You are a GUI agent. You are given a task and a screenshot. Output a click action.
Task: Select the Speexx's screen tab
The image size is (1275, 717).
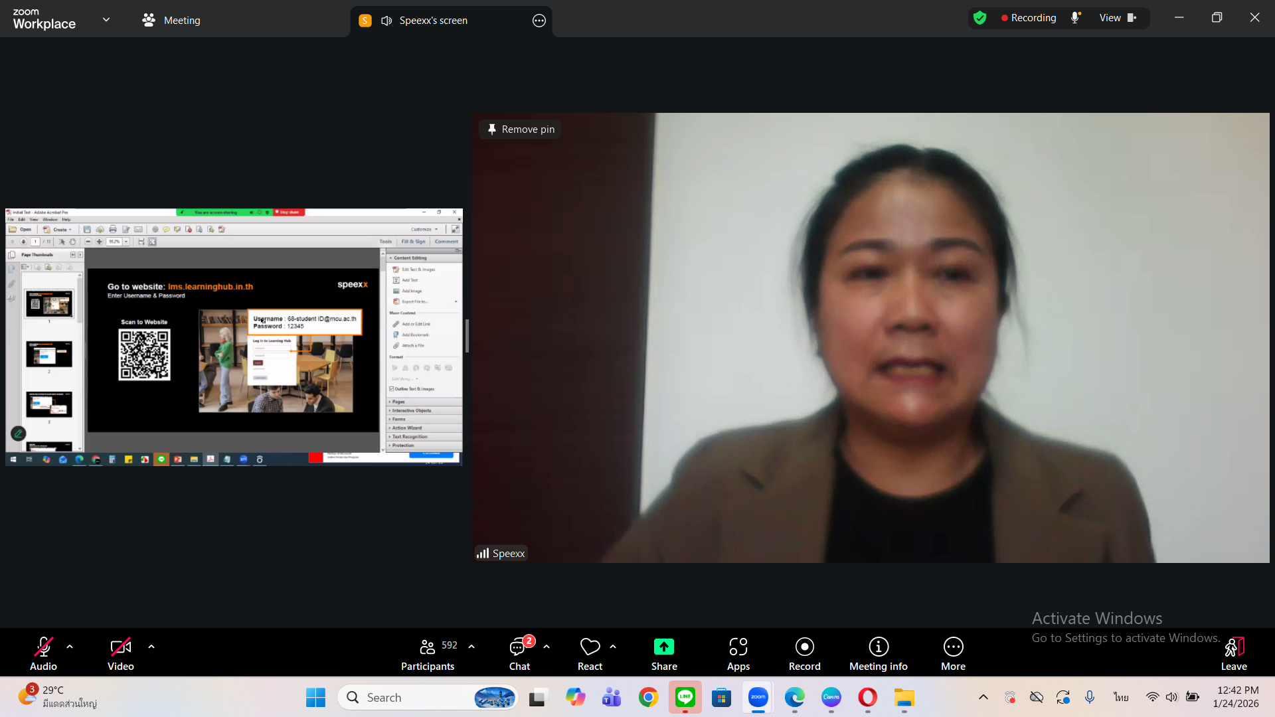pos(433,20)
